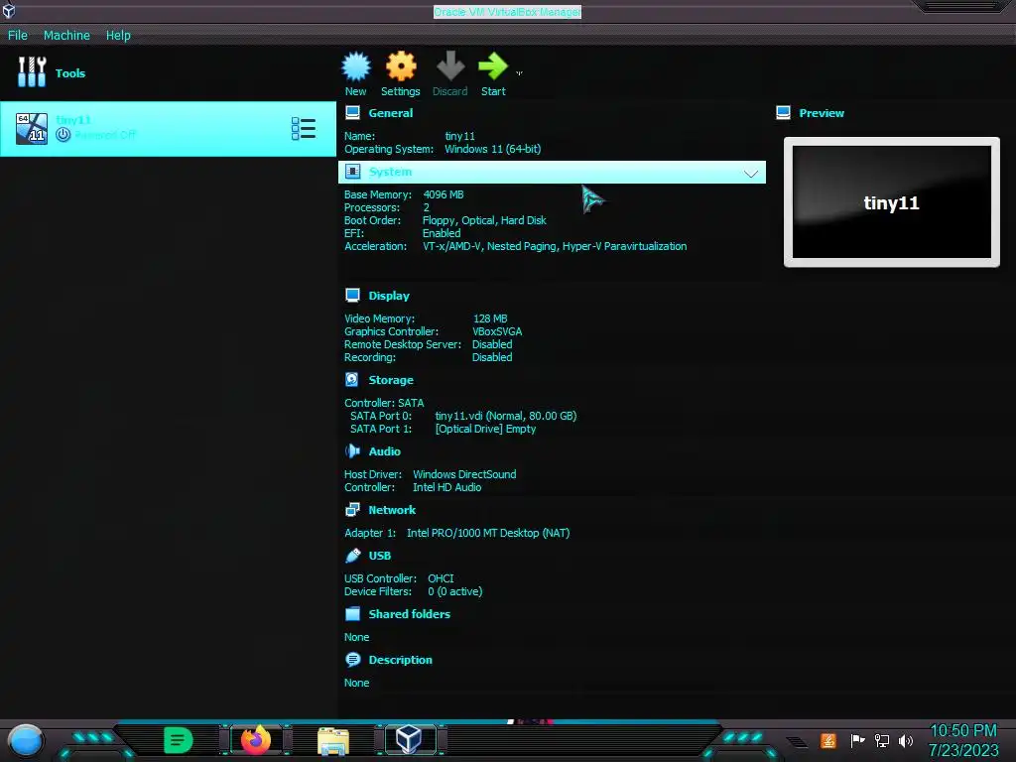Open the Help menu
The height and width of the screenshot is (762, 1016).
118,35
